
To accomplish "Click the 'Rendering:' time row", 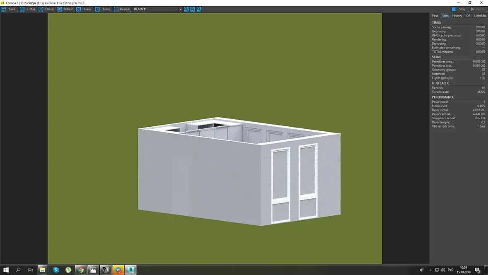I will [x=459, y=40].
